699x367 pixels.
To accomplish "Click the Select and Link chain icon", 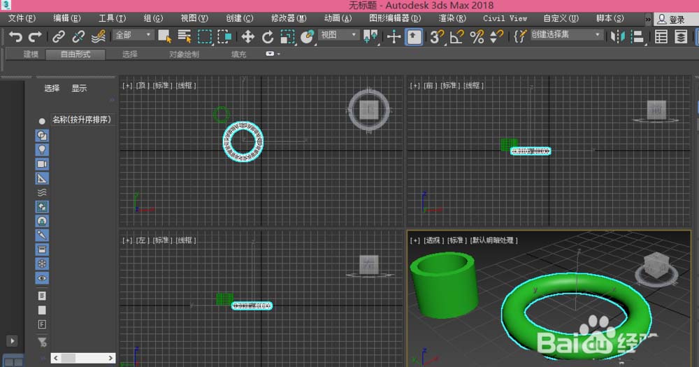I will (59, 36).
